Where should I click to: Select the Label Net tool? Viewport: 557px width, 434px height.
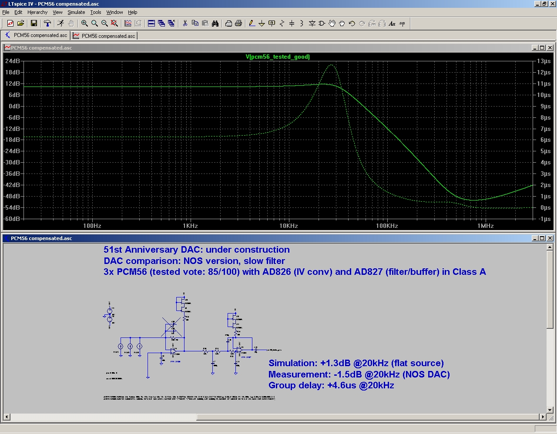272,23
